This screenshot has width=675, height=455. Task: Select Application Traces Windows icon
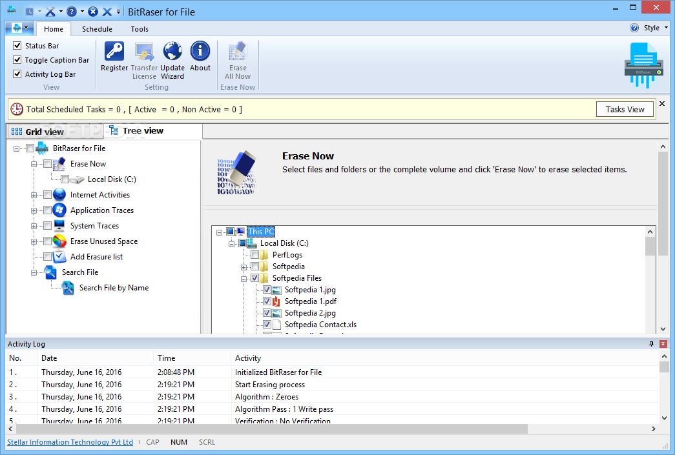click(59, 210)
